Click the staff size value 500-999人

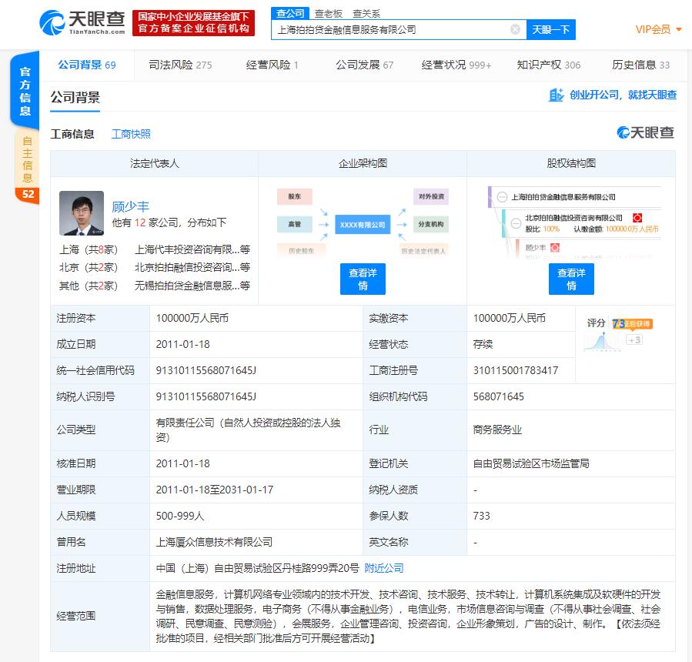click(180, 516)
